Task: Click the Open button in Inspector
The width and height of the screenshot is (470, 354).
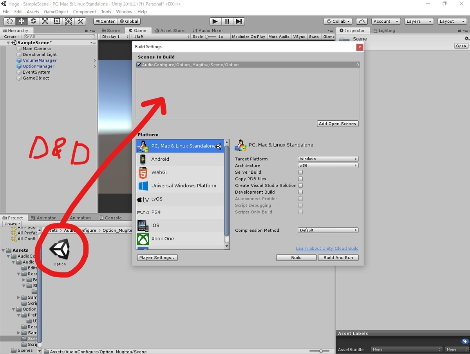Action: pyautogui.click(x=461, y=46)
